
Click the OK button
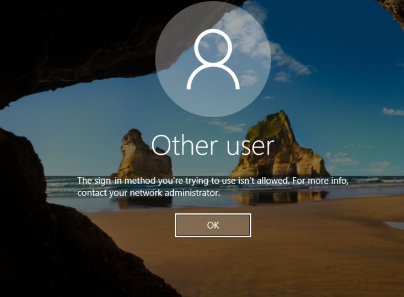point(213,225)
